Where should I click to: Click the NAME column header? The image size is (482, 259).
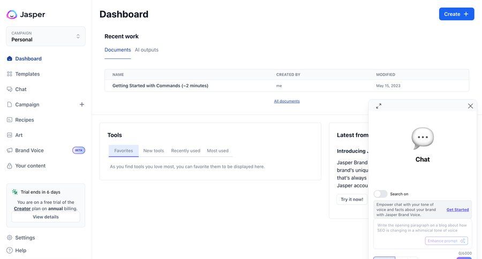pos(118,75)
